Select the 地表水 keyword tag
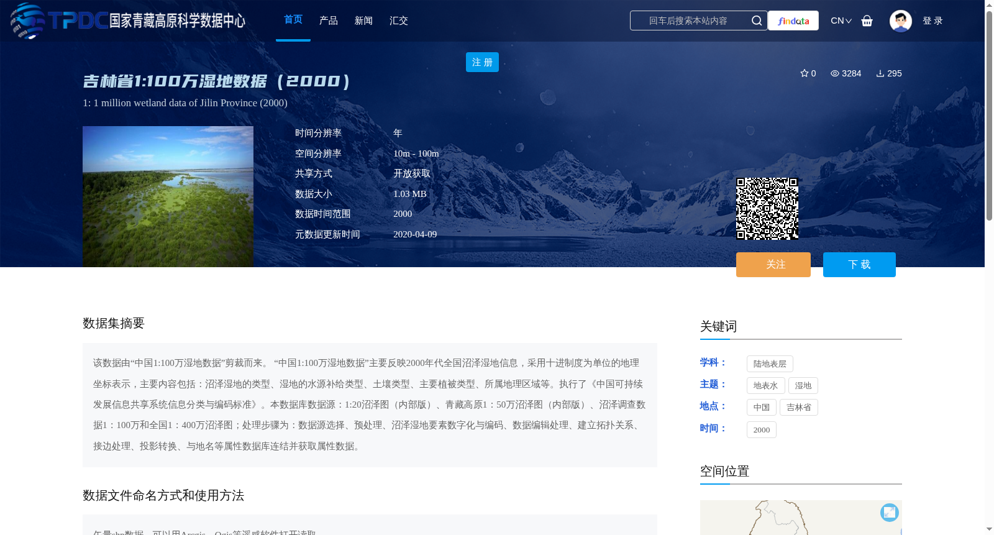 [765, 385]
